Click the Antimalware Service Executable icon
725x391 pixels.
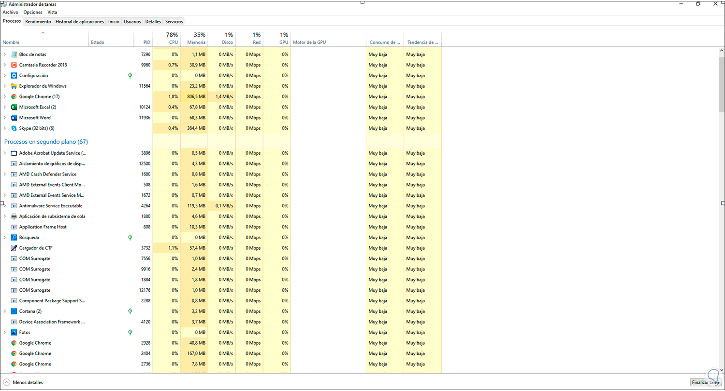tap(14, 206)
